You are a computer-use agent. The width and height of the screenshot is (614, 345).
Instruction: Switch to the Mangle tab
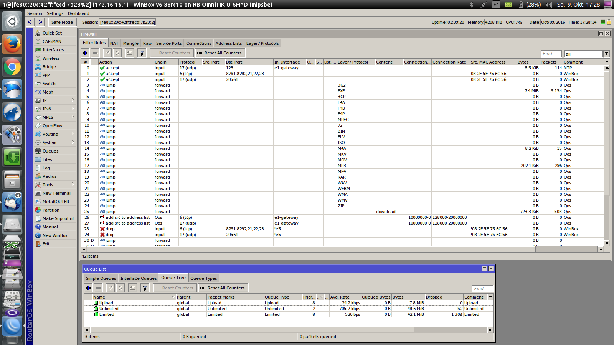131,43
